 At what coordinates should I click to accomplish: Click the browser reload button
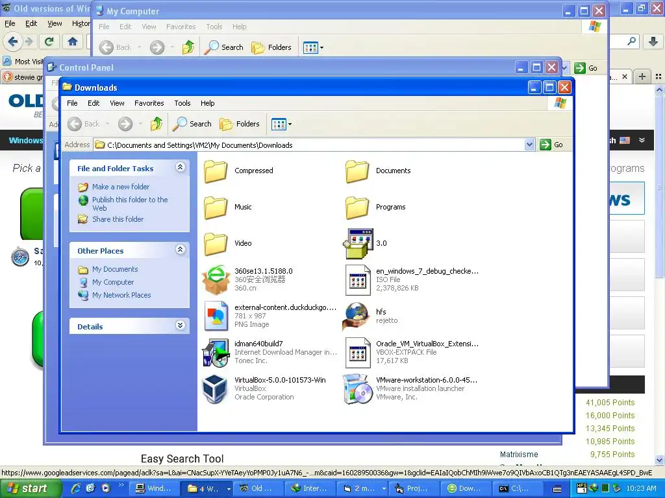pyautogui.click(x=49, y=41)
